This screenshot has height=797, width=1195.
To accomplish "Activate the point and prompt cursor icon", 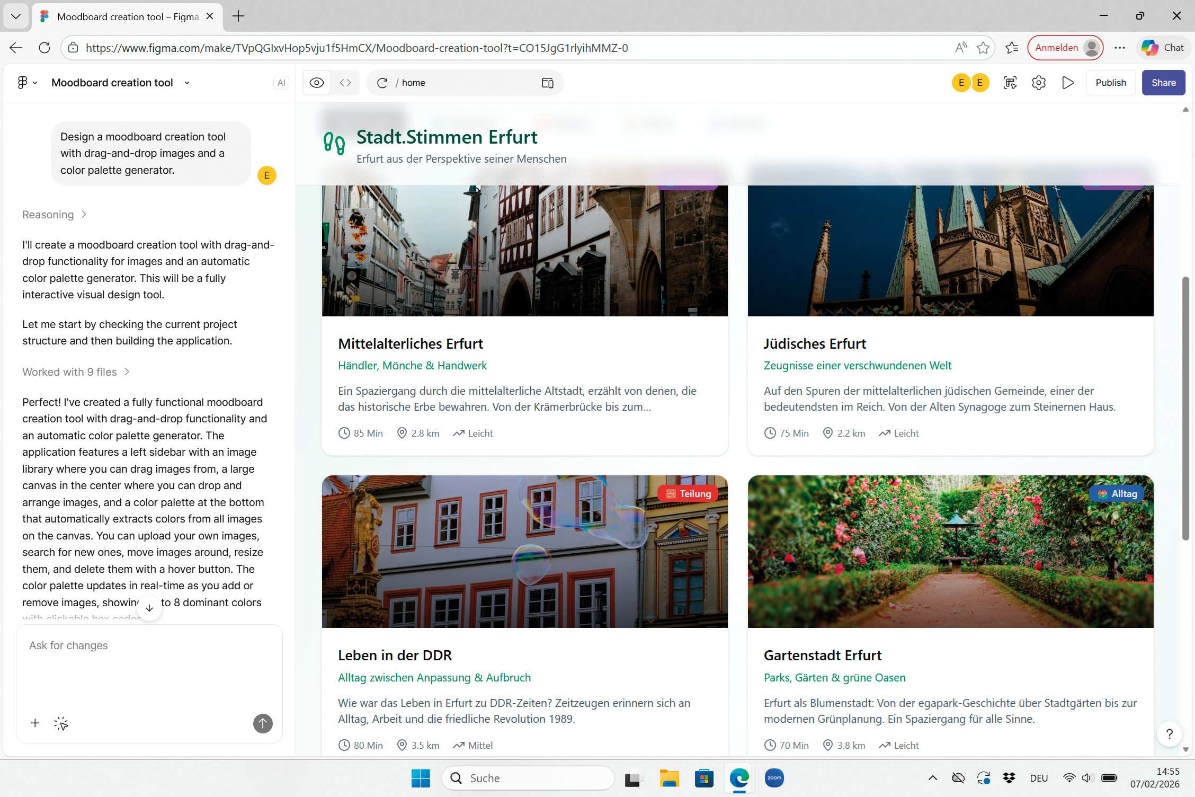I will pos(61,723).
